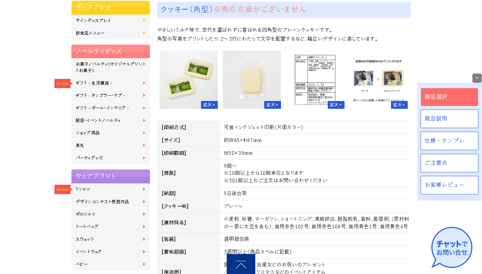The height and width of the screenshot is (274, 482).
Task: Open サインディスプレイ in the sidebar
Action: (x=111, y=20)
